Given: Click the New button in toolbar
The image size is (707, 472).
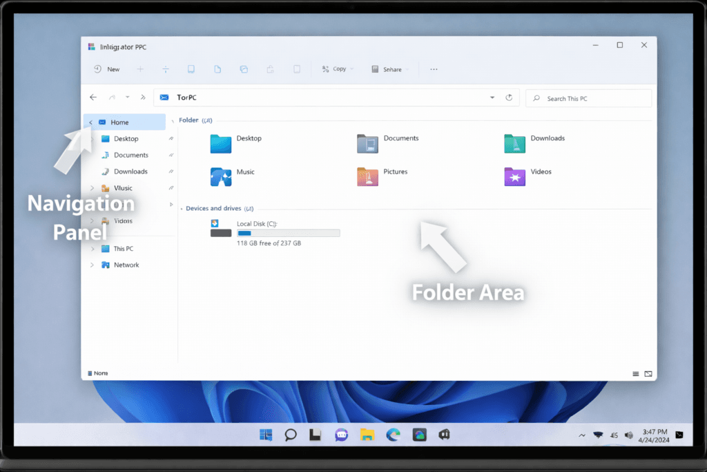Looking at the screenshot, I should pos(107,69).
